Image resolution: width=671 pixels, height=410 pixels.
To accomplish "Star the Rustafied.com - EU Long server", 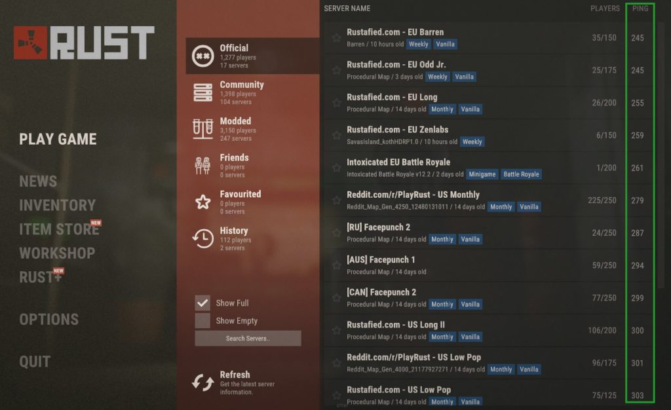I will pos(337,103).
